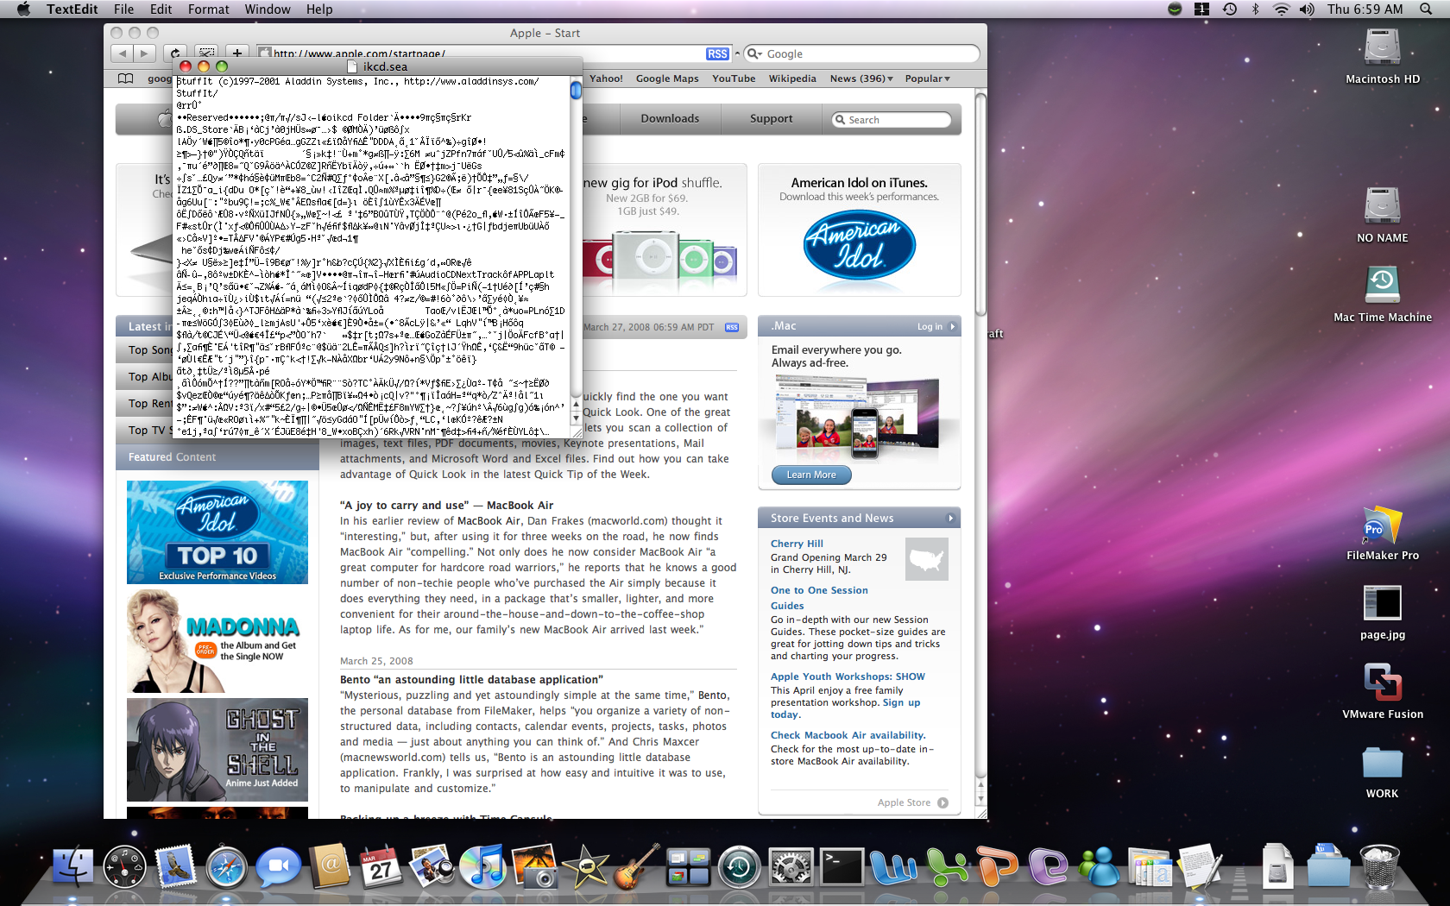Screen dimensions: 1450x906
Task: Select the NO NAME drive icon
Action: (x=1383, y=214)
